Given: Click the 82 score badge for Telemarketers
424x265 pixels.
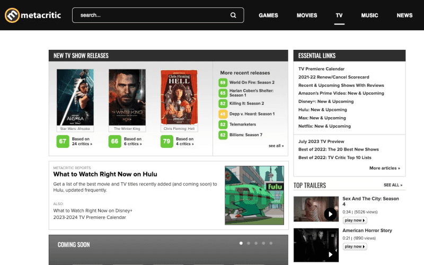Looking at the screenshot, I should [223, 125].
